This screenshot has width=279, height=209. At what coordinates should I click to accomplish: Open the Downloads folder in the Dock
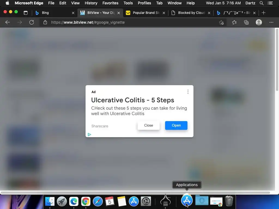point(202,201)
